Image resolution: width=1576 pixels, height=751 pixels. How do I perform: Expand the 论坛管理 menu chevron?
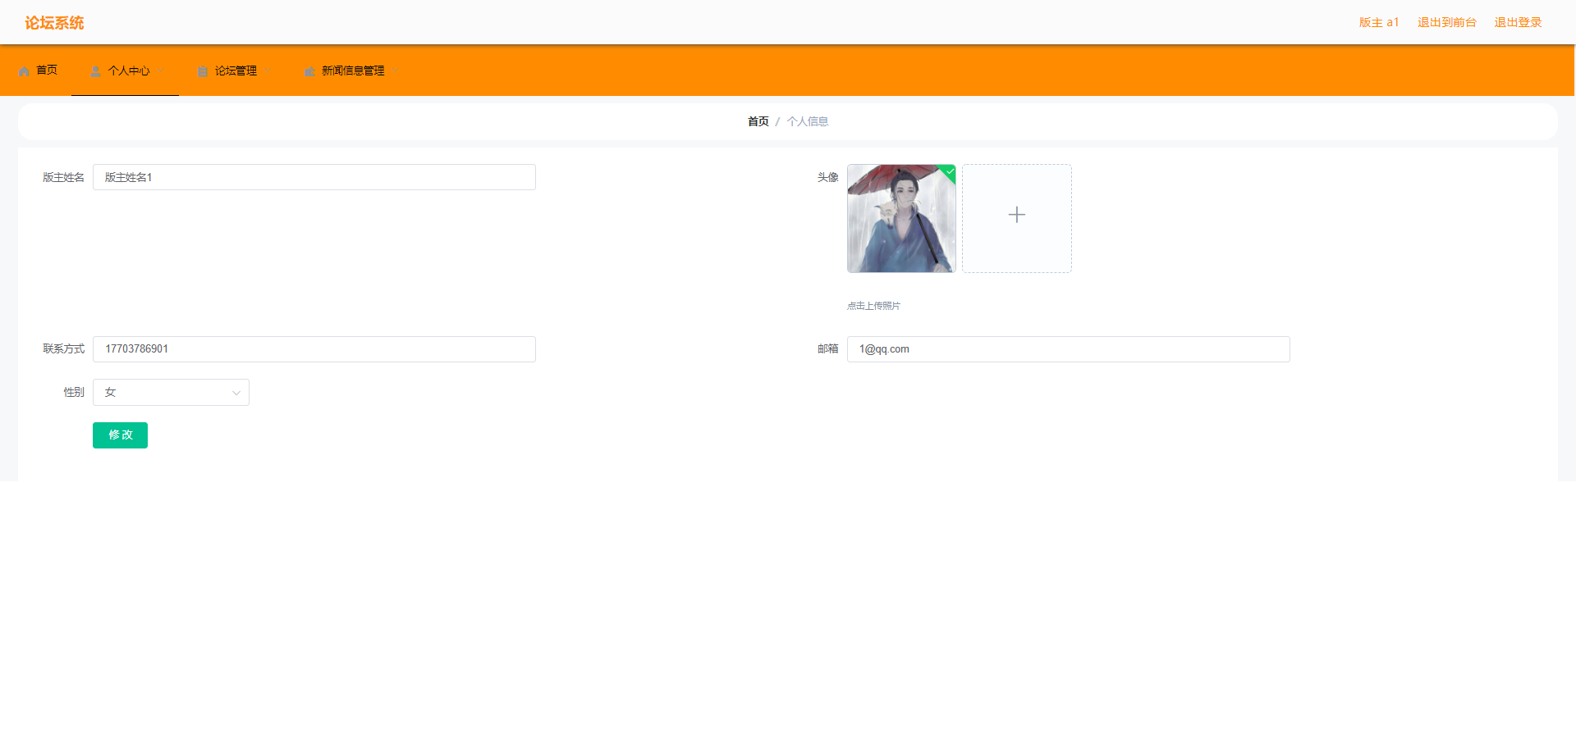tap(267, 71)
